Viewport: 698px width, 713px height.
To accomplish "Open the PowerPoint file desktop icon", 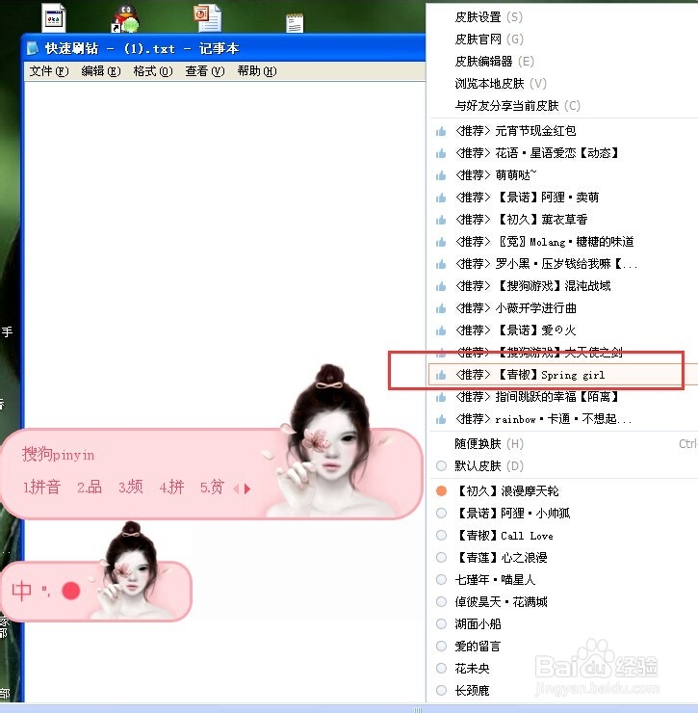I will (208, 18).
